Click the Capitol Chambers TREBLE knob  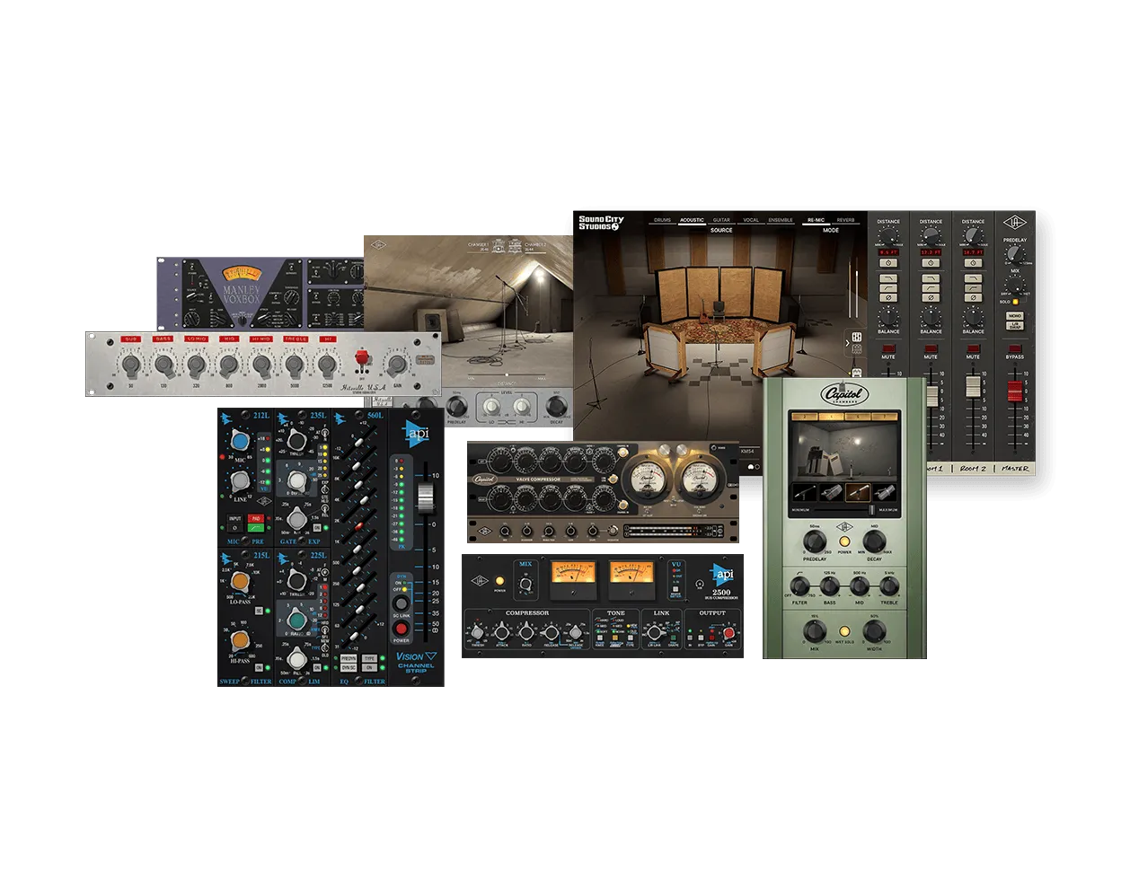[888, 587]
